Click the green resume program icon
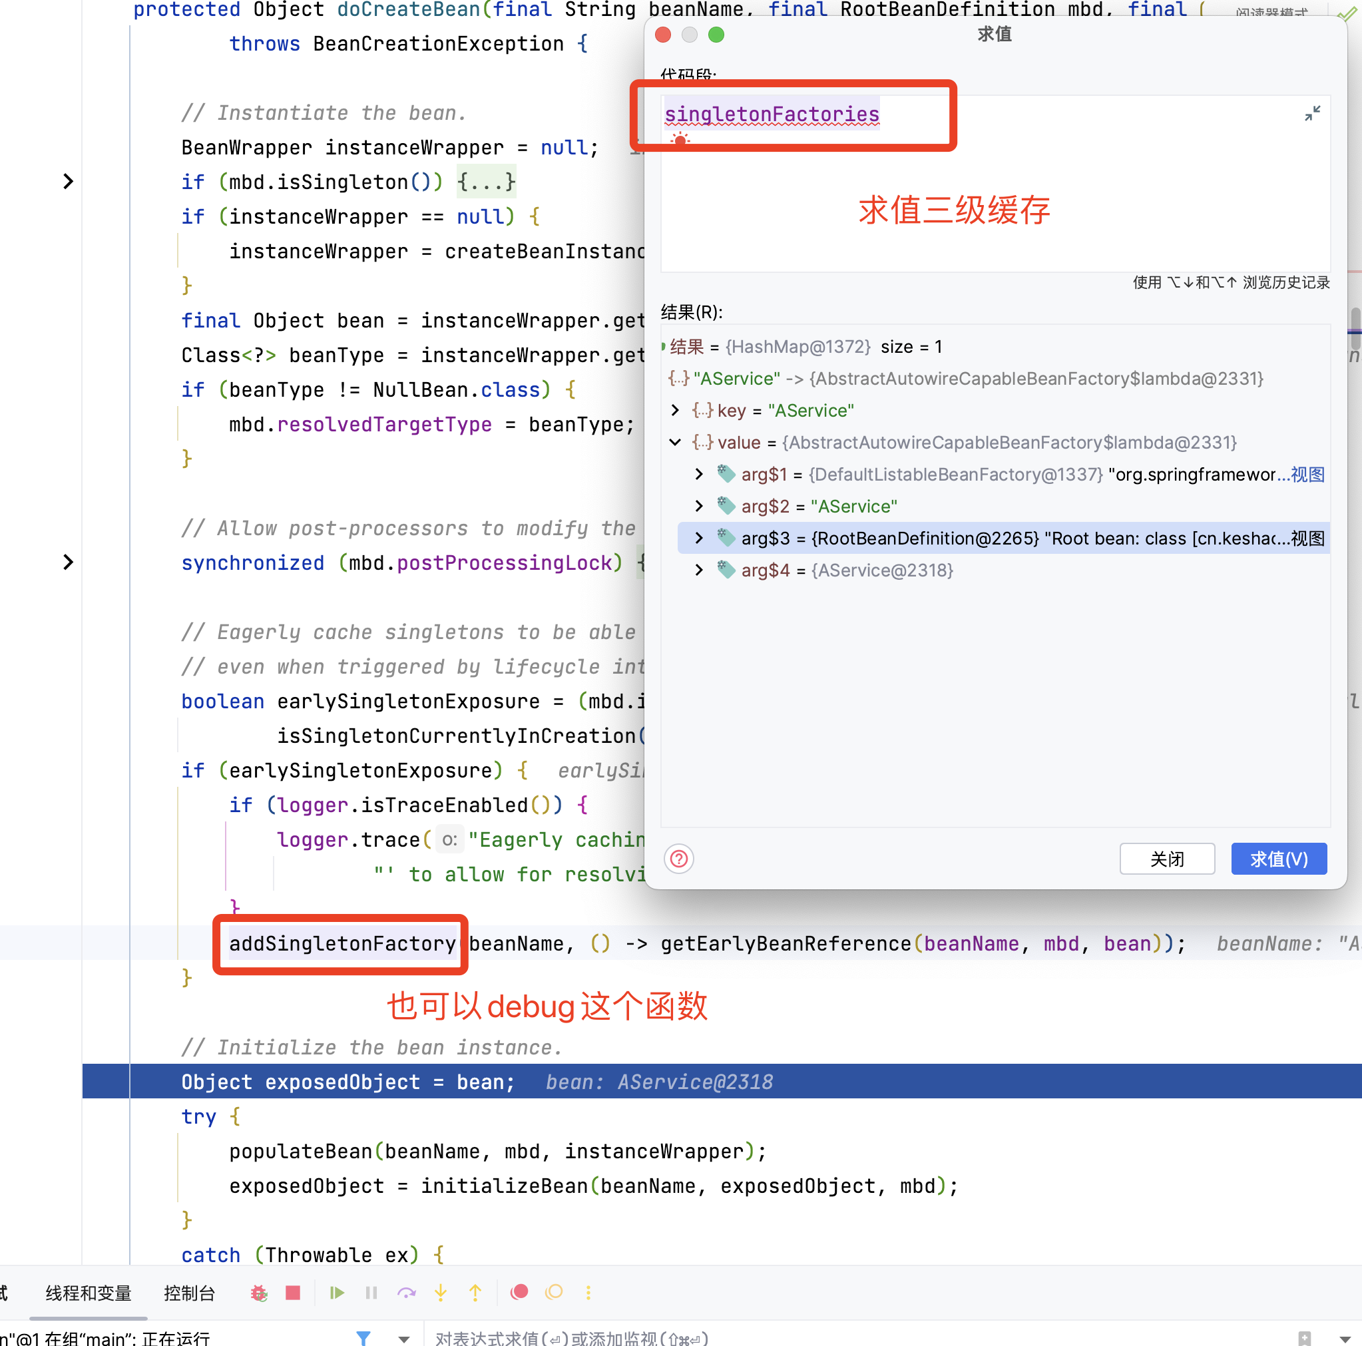 336,1293
